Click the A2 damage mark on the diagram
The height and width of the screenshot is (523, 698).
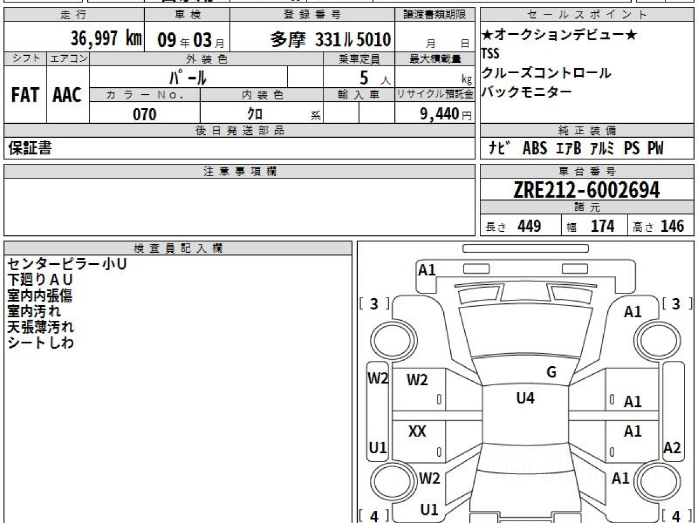click(672, 447)
